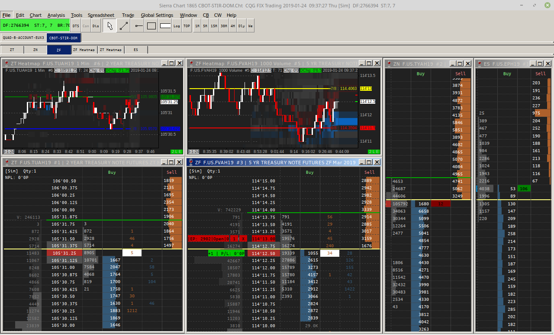Click ZF DOM window title icon

click(191, 162)
